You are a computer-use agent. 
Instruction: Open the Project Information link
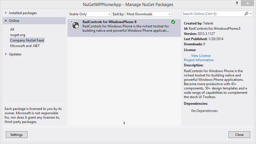tap(199, 60)
